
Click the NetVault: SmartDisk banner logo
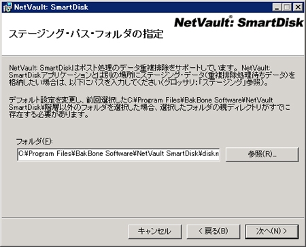coord(239,22)
